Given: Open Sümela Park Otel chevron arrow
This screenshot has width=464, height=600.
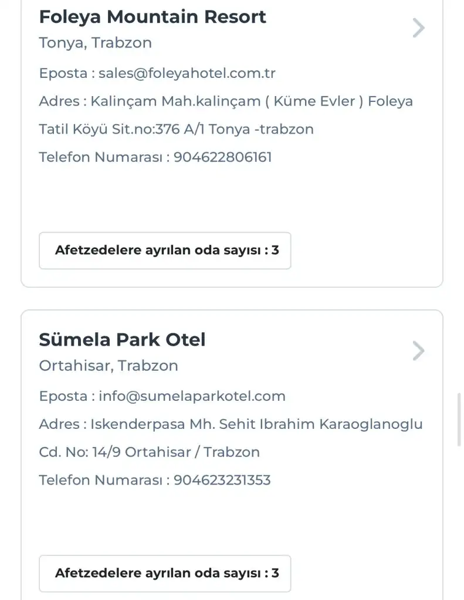Looking at the screenshot, I should click(418, 351).
